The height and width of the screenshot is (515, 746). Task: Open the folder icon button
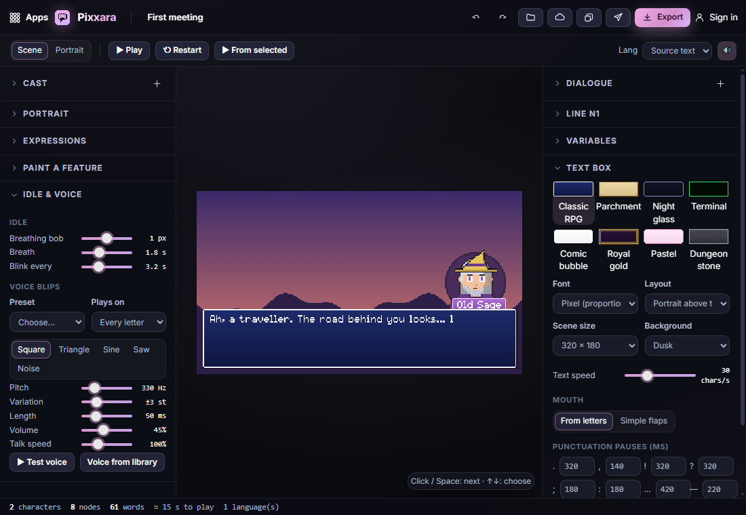pyautogui.click(x=530, y=18)
